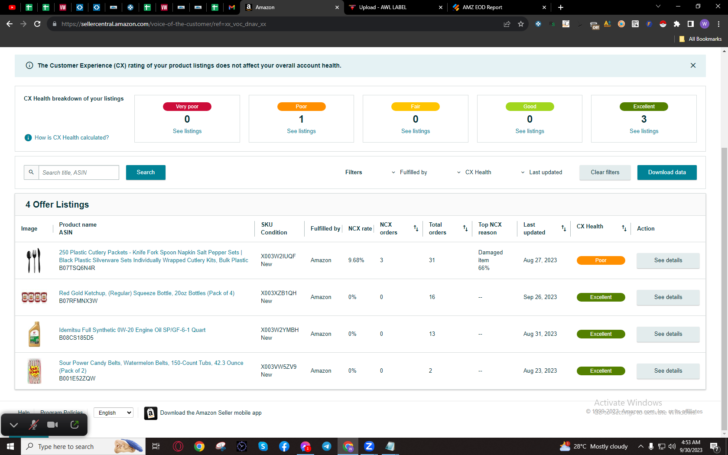The height and width of the screenshot is (455, 728).
Task: Open a new browser tab
Action: click(x=561, y=7)
